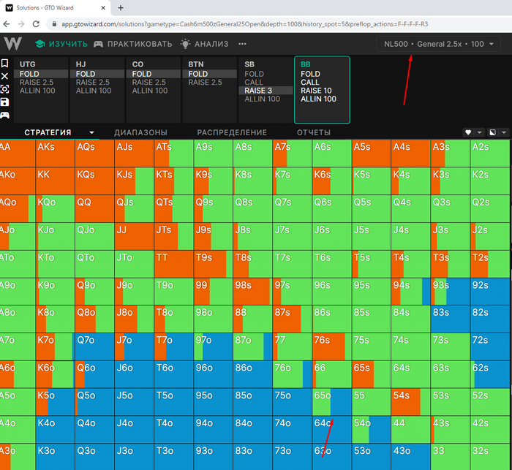
Task: Expand the dropdown arrow beside heart icon
Action: (479, 132)
